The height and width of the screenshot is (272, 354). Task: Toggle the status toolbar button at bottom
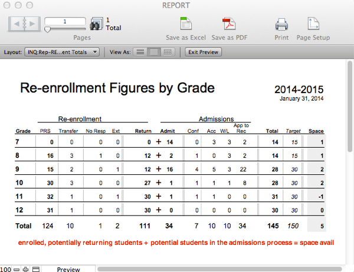point(35,268)
